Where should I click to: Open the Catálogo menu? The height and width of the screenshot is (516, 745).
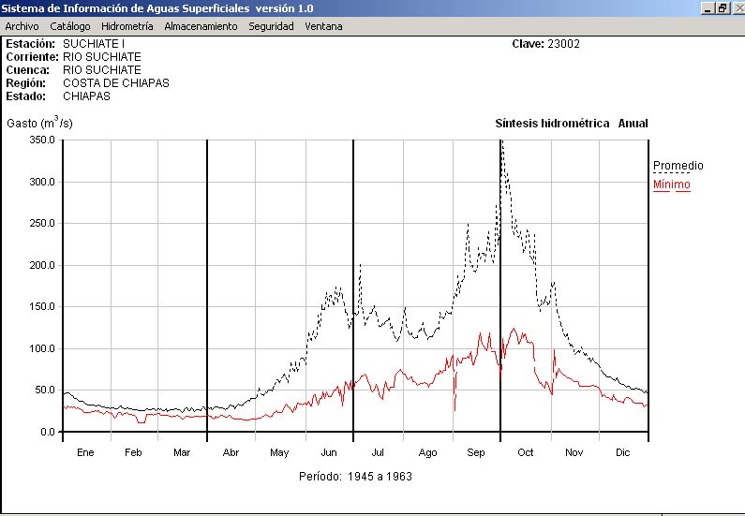pyautogui.click(x=70, y=26)
